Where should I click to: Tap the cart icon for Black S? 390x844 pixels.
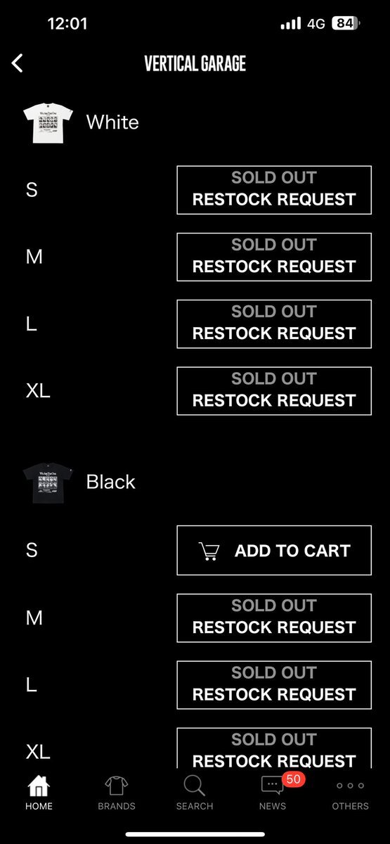click(x=209, y=551)
